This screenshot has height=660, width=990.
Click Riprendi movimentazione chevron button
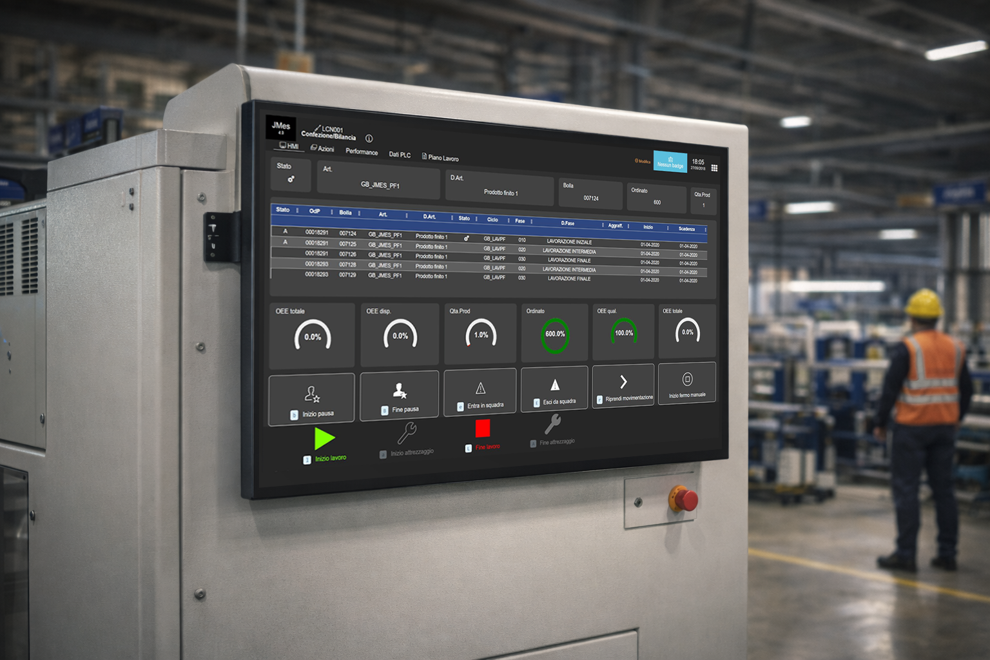(x=623, y=386)
